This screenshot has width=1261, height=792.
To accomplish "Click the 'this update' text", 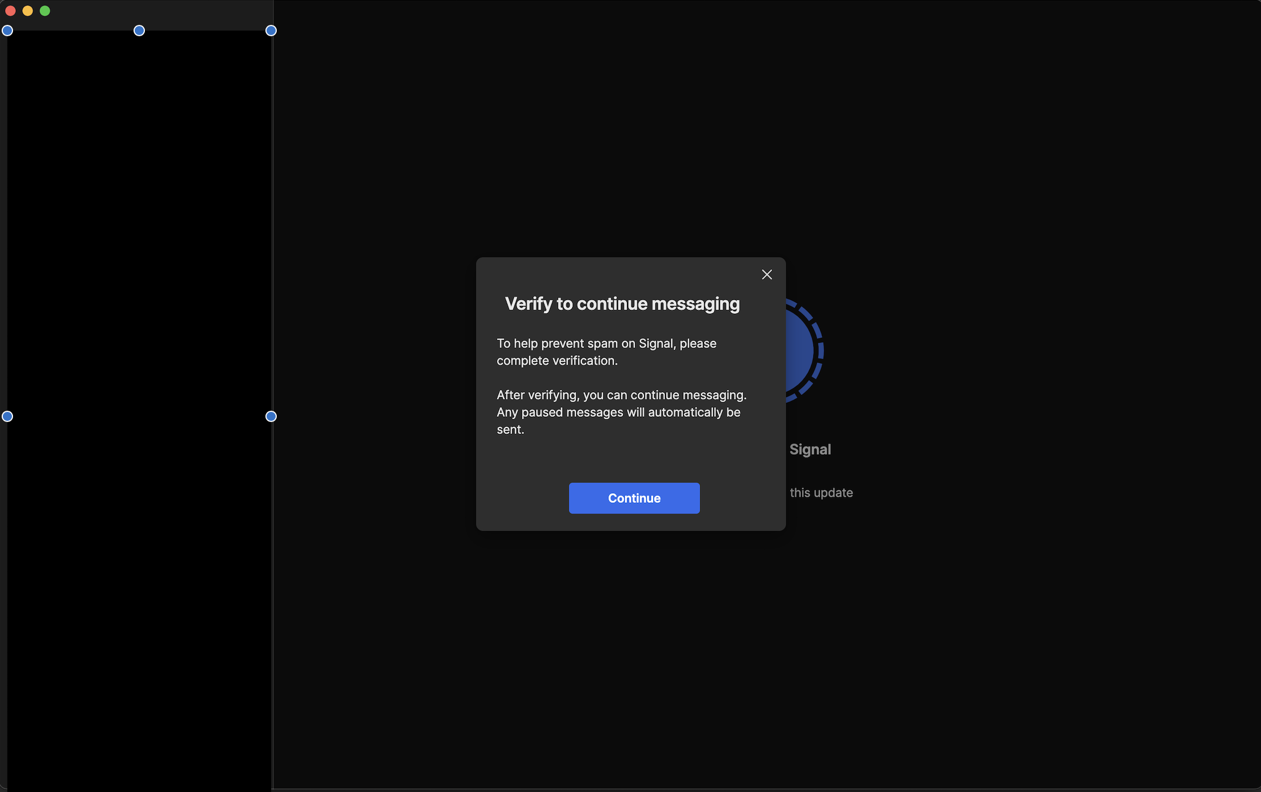I will tap(822, 493).
